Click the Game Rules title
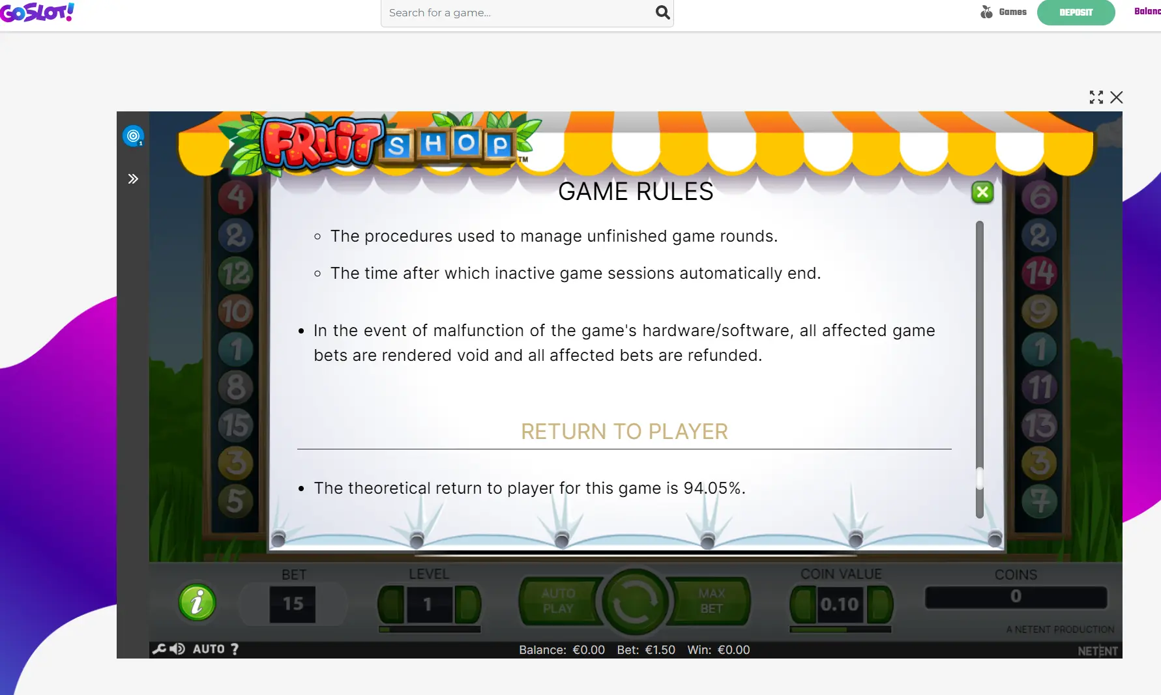 (636, 191)
